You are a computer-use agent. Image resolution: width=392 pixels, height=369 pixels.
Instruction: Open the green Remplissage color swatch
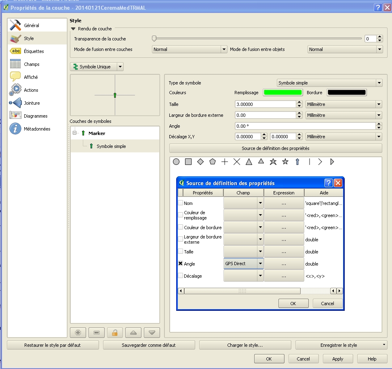(283, 93)
